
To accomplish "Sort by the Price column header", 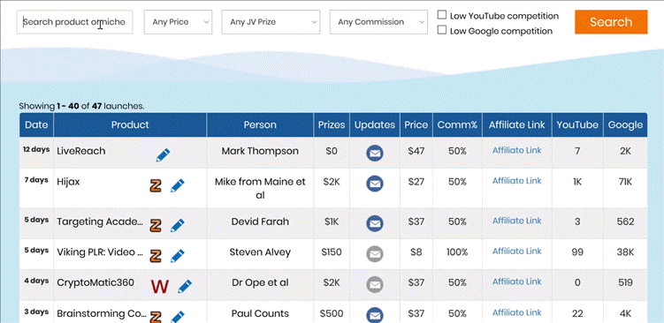I will point(416,124).
